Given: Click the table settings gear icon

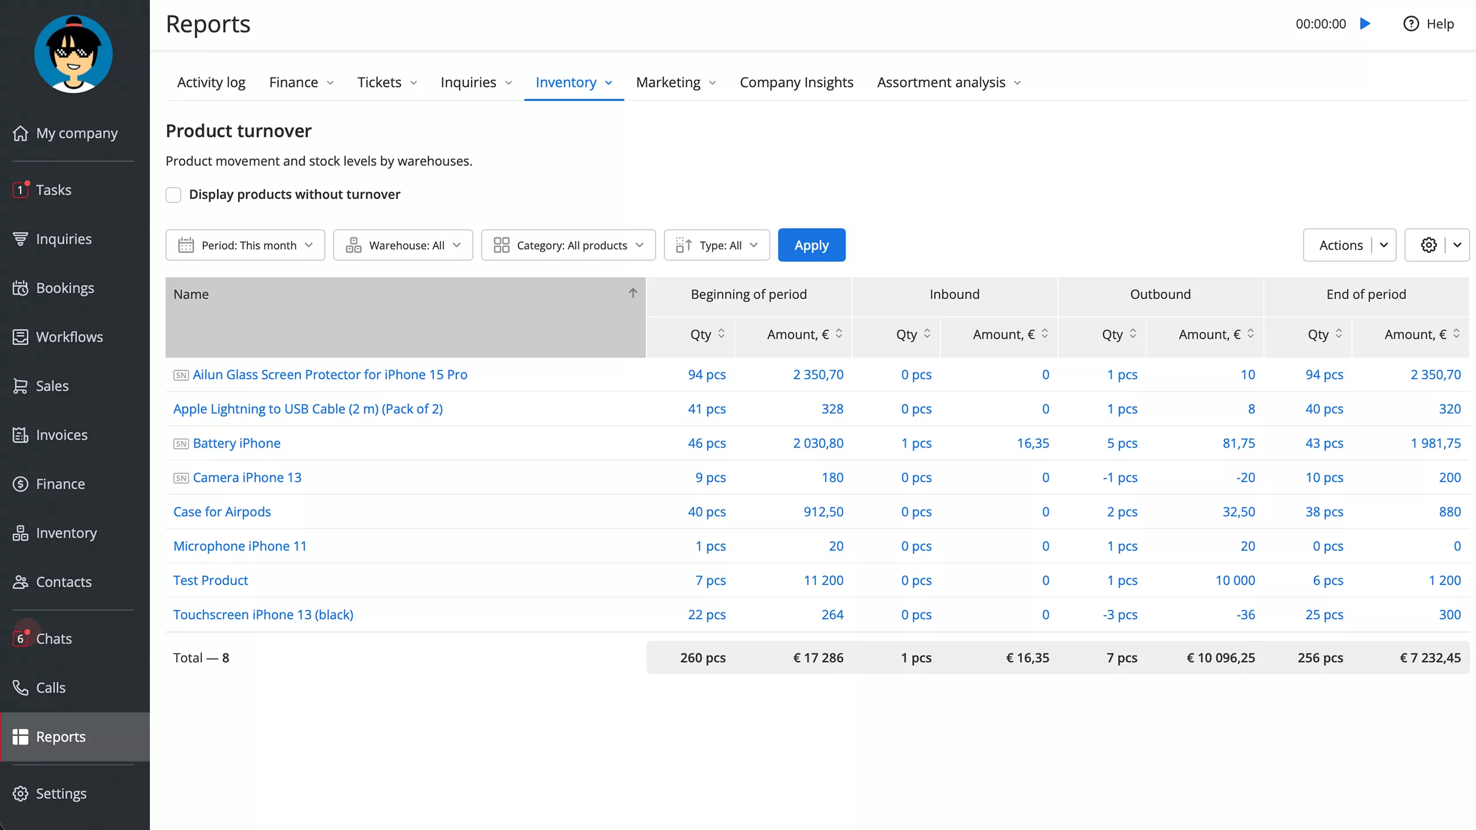Looking at the screenshot, I should pos(1428,245).
